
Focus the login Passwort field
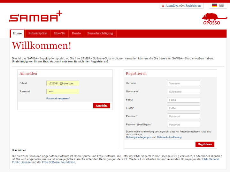point(63,91)
